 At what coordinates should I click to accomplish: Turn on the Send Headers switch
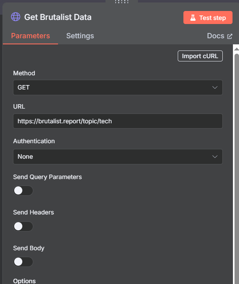[x=23, y=226]
